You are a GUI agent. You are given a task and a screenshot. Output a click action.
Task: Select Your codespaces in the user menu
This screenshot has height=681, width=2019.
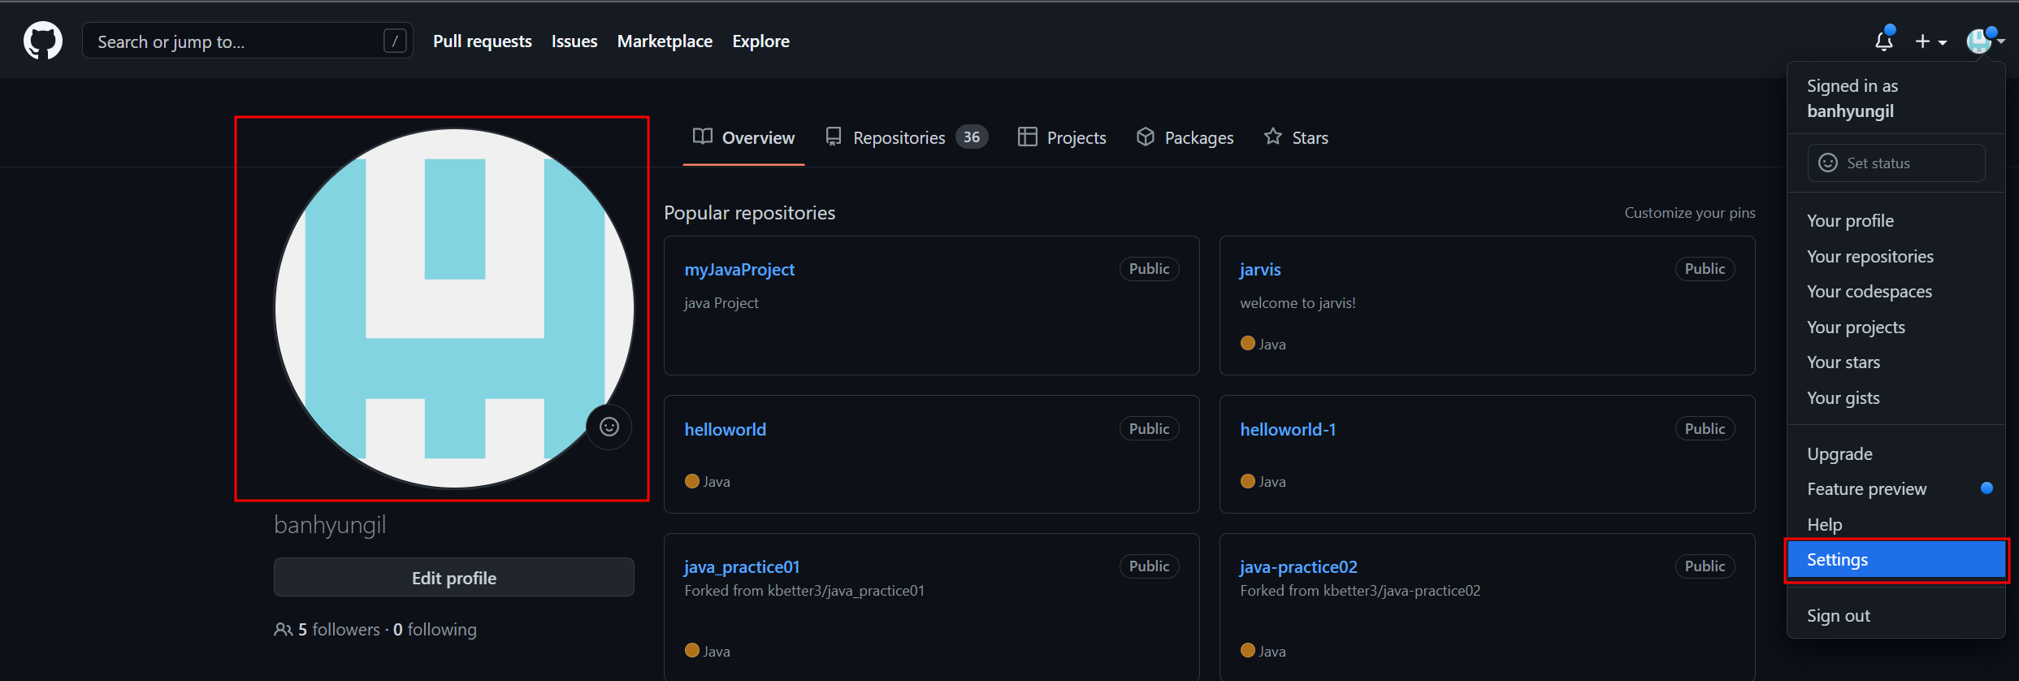[x=1896, y=292]
